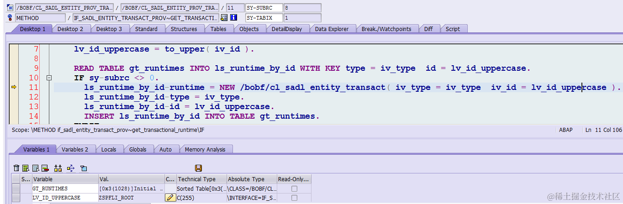The width and height of the screenshot is (623, 204).
Task: Open the Data Explorer tab
Action: pyautogui.click(x=332, y=29)
